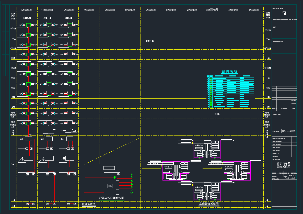This screenshot has width=303, height=214.
Task: Select the 酒店21层 text label
Action: [x=149, y=41]
